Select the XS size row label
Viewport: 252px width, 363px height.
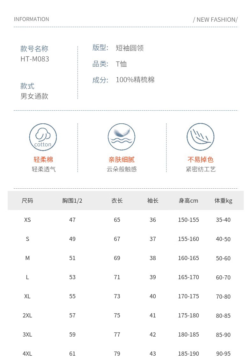pyautogui.click(x=27, y=220)
